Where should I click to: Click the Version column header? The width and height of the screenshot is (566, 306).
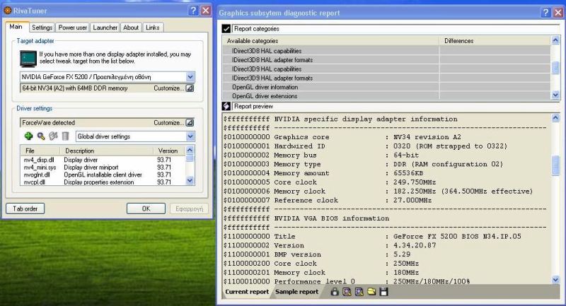coord(169,151)
